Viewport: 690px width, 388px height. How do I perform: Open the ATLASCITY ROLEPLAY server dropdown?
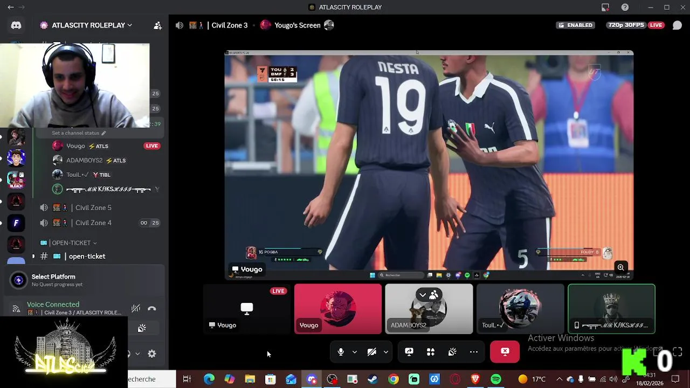[86, 25]
